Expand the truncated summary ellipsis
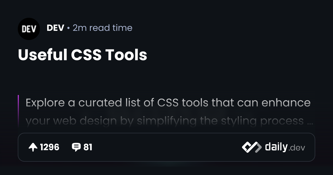Screen dimensions: 333x175 tap(310, 121)
